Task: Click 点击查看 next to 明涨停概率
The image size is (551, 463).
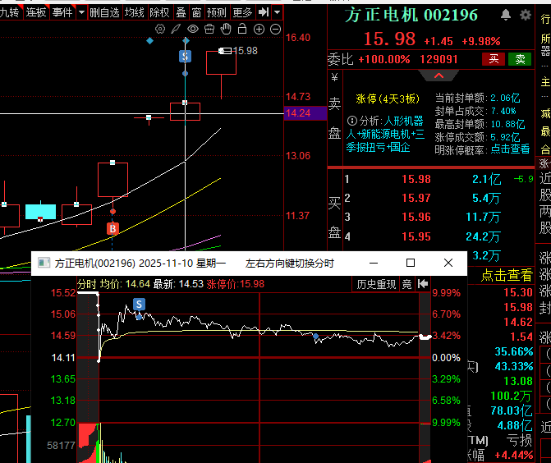Action: 510,149
